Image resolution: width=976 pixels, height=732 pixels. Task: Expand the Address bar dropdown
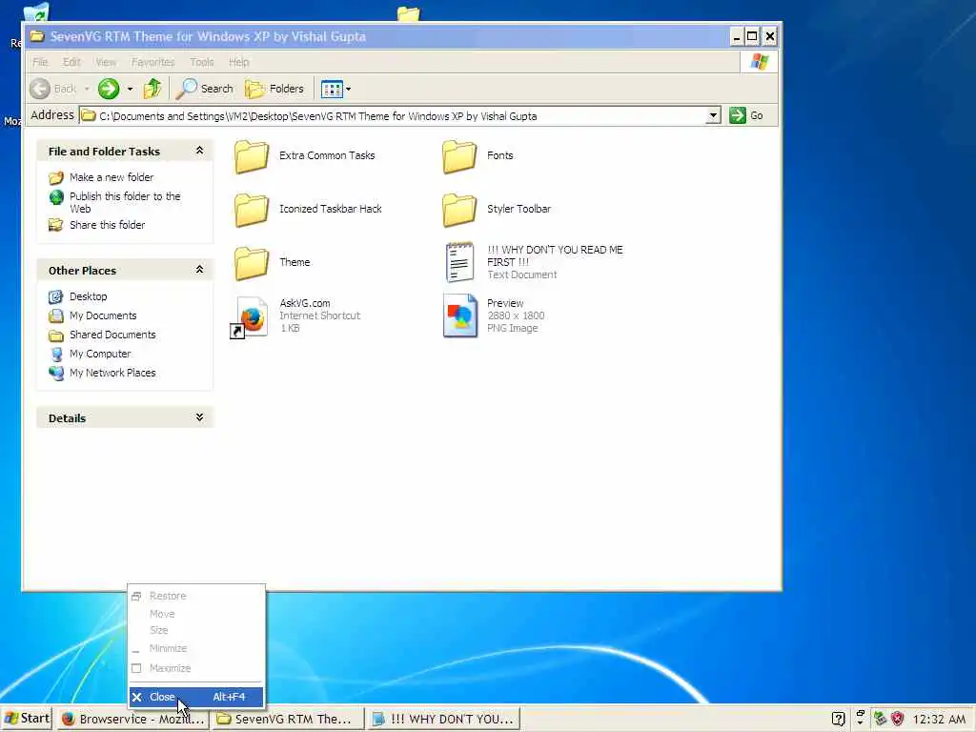pos(713,115)
